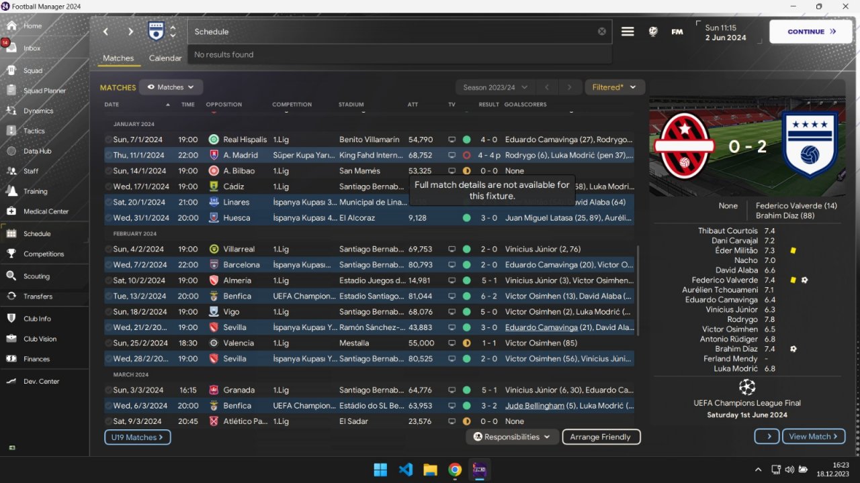Launch Google Chrome from the taskbar
This screenshot has width=860, height=483.
pyautogui.click(x=455, y=470)
